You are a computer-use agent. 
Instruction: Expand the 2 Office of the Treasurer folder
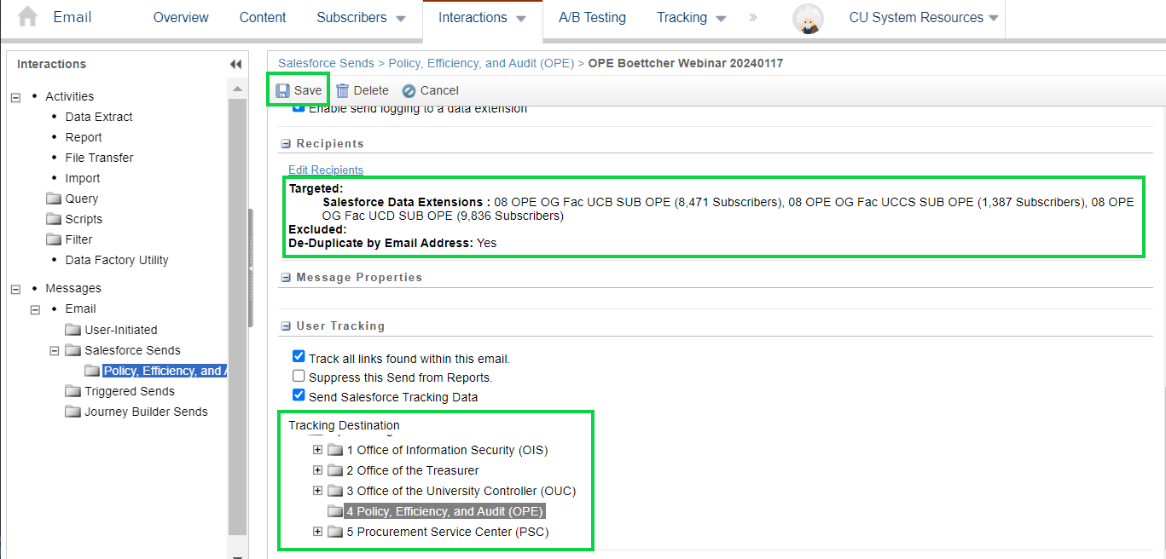point(318,470)
